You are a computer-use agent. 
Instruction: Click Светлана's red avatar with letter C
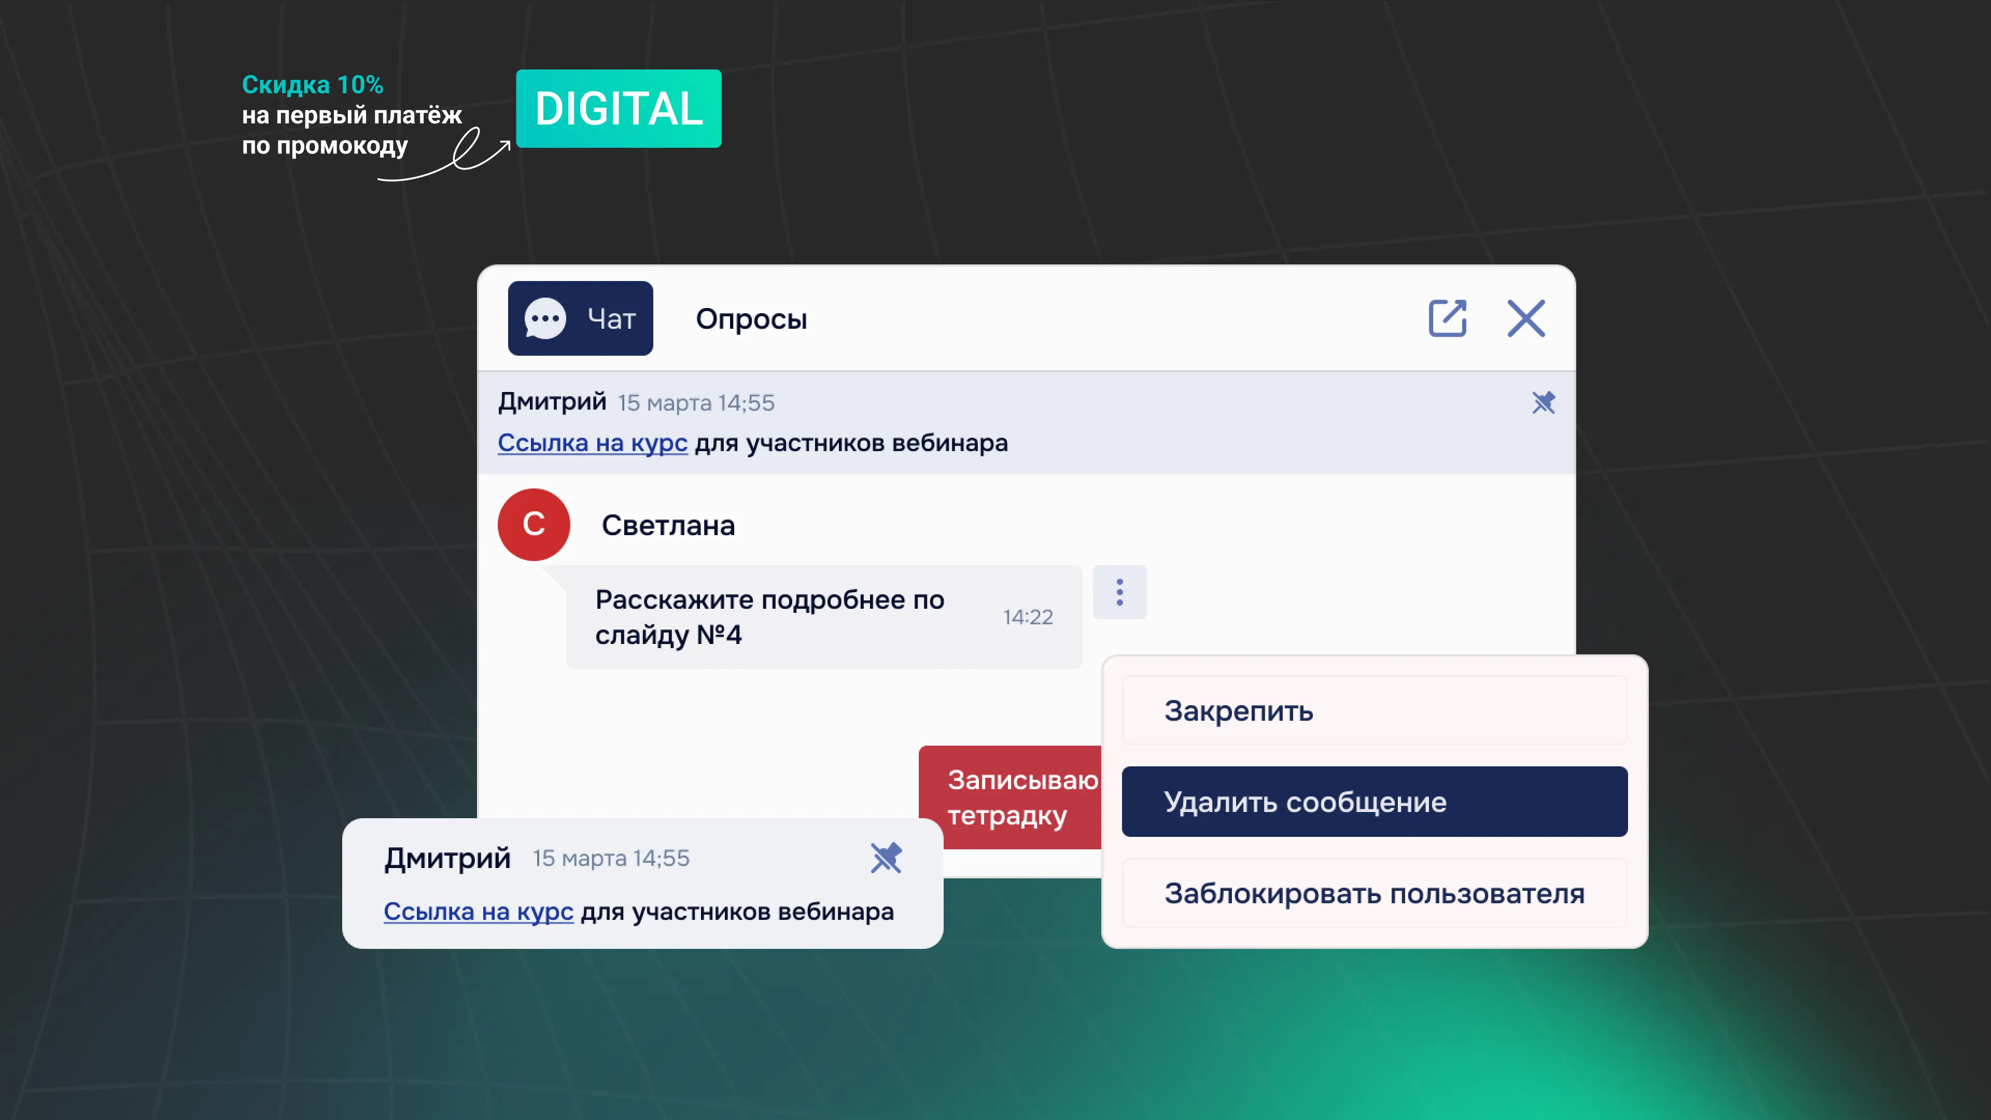click(x=534, y=524)
